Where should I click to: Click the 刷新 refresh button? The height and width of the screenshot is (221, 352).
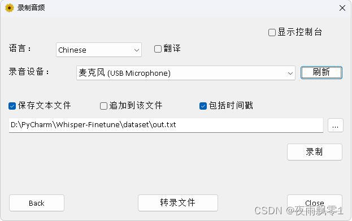pos(321,72)
